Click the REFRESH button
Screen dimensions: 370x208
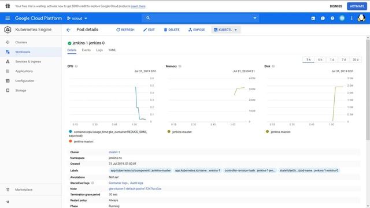pyautogui.click(x=125, y=29)
